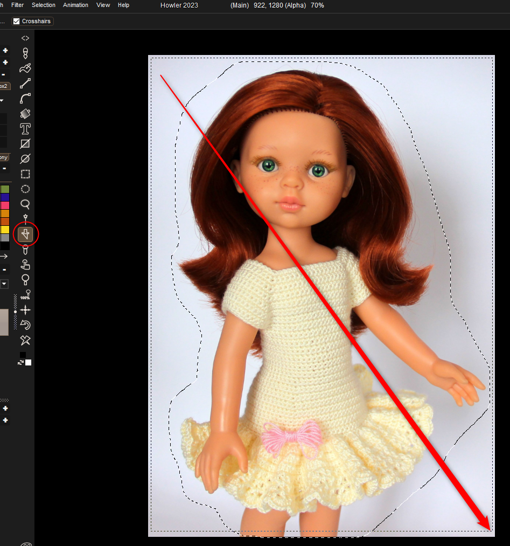
Task: Toggle the Crosshairs checkbox
Action: 16,22
